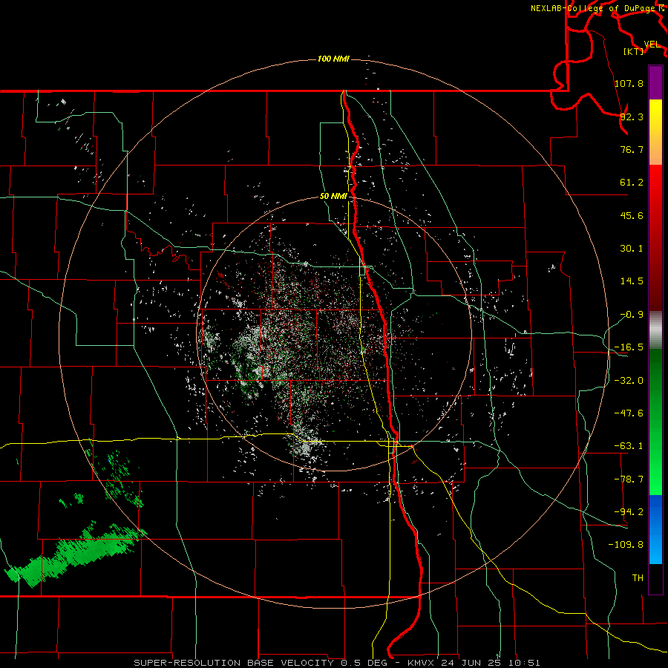Select the 76.7 scale value
Image resolution: width=668 pixels, height=668 pixels.
pos(632,149)
